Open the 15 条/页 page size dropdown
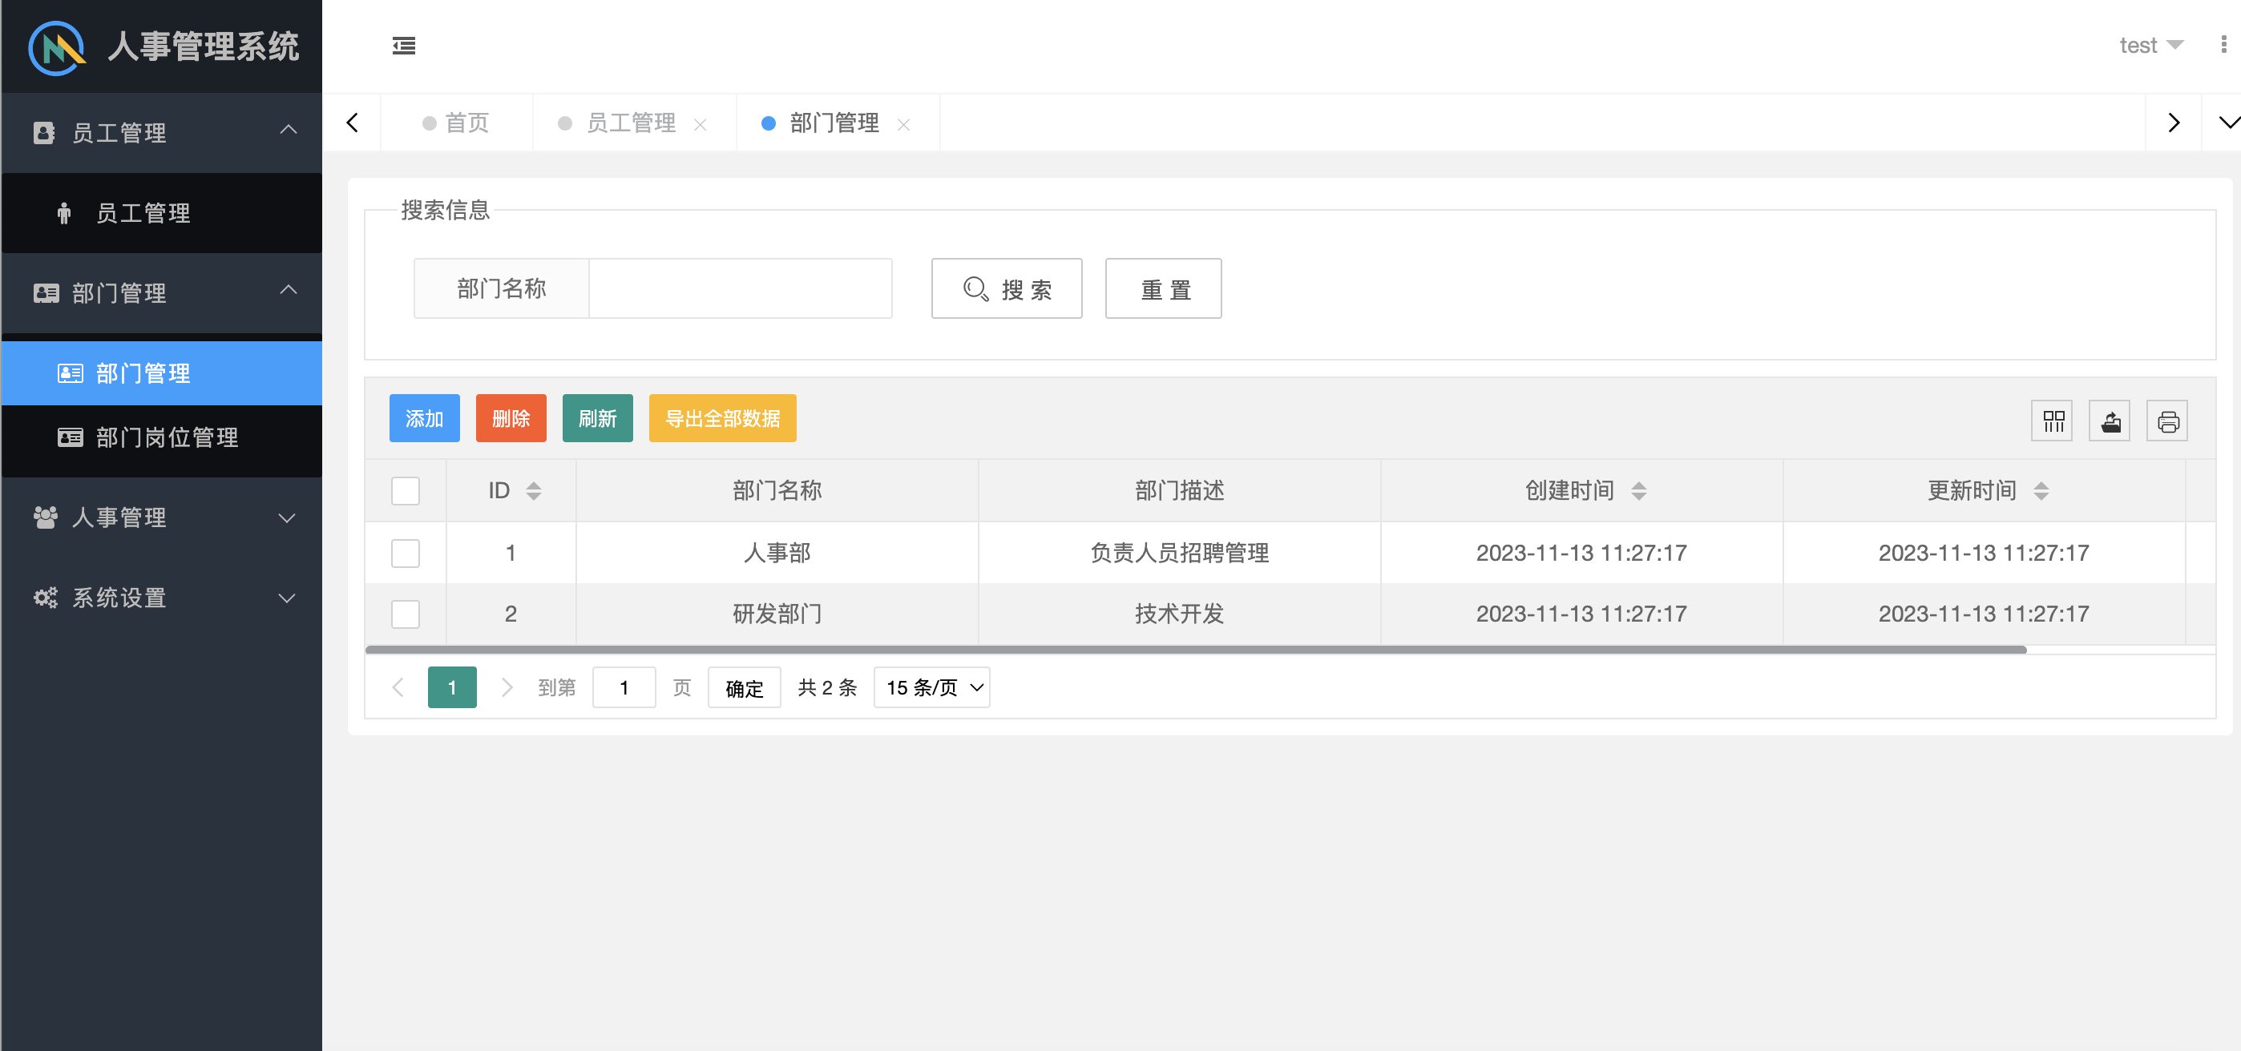 point(931,687)
